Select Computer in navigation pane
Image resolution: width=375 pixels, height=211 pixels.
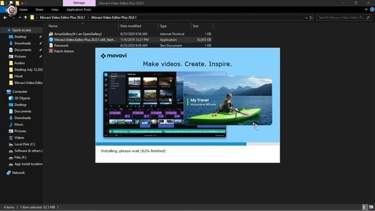click(19, 91)
